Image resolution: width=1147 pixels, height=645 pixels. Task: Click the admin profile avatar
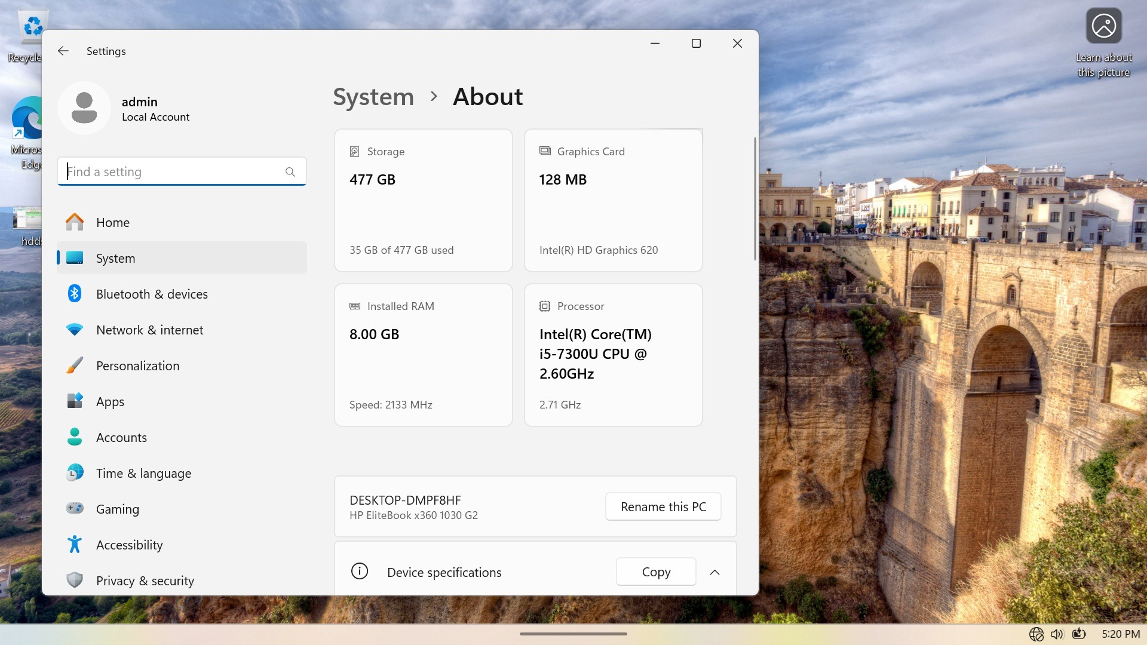pos(84,108)
